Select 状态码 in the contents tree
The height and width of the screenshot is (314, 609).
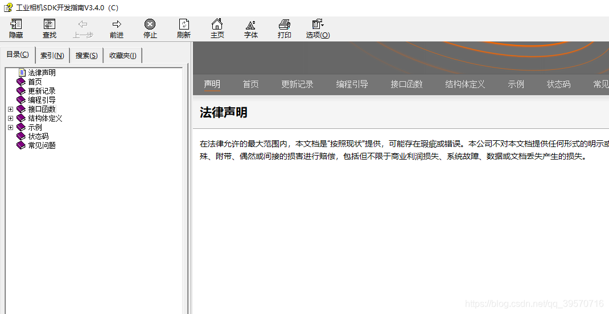39,136
